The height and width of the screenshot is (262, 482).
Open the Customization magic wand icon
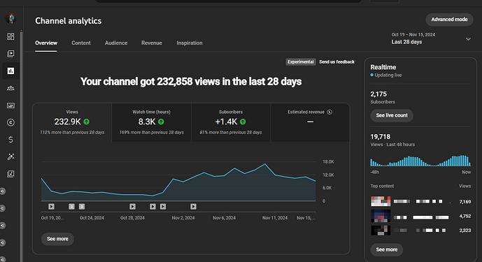click(x=10, y=157)
